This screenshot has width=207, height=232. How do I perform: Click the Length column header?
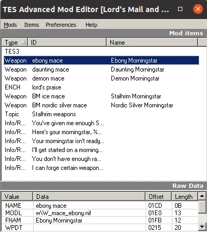click(185, 196)
